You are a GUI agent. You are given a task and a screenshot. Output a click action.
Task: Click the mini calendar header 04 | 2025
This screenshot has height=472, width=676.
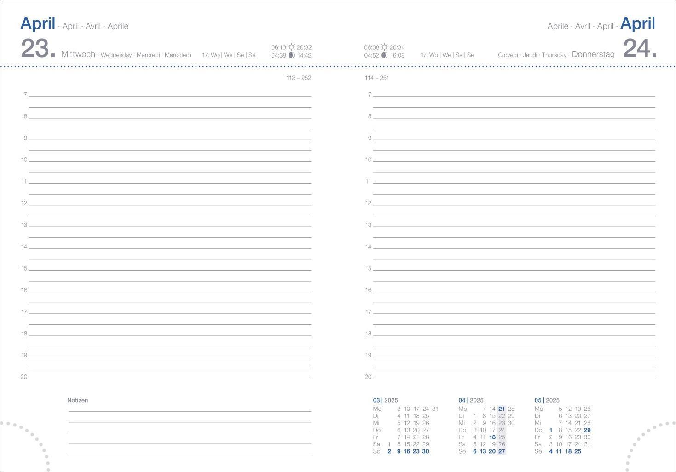pos(471,400)
